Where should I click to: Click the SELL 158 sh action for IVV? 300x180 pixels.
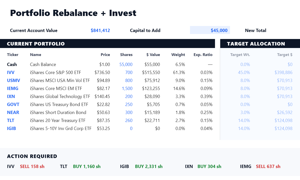(32, 166)
